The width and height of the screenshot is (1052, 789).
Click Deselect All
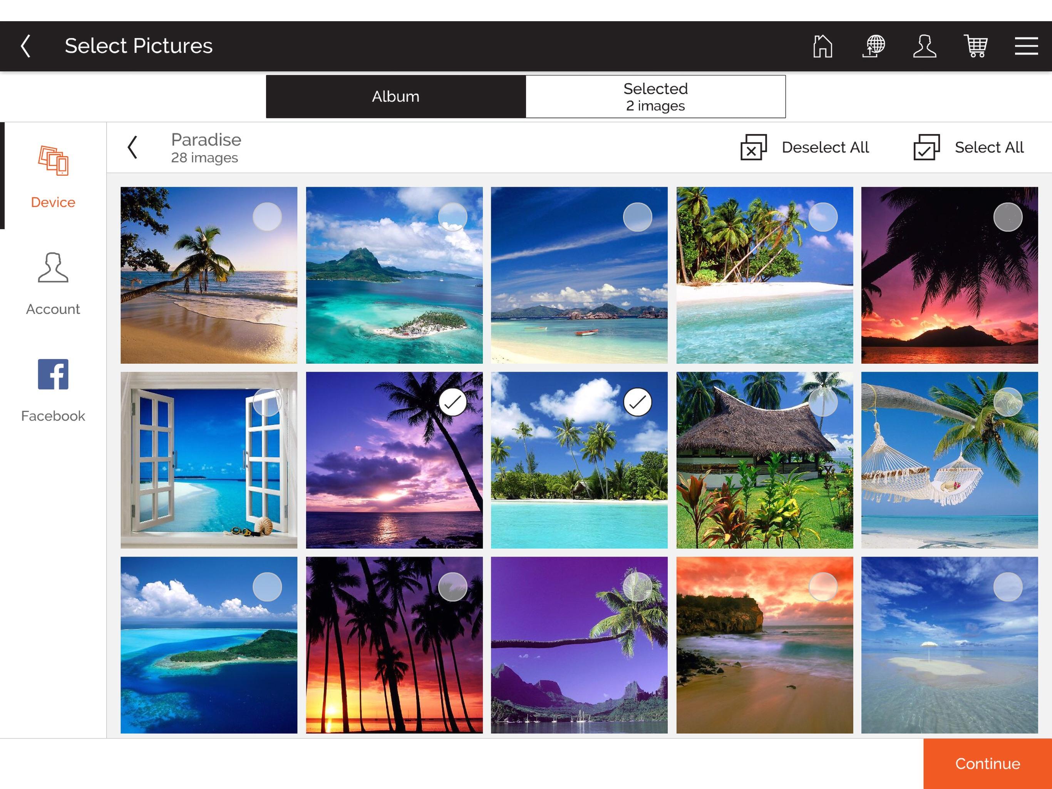click(805, 148)
